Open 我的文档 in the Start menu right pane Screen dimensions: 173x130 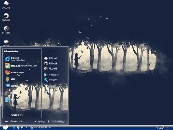coord(51,58)
